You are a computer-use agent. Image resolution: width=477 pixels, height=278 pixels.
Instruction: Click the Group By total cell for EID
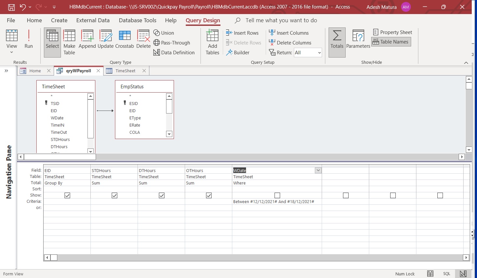pyautogui.click(x=67, y=183)
